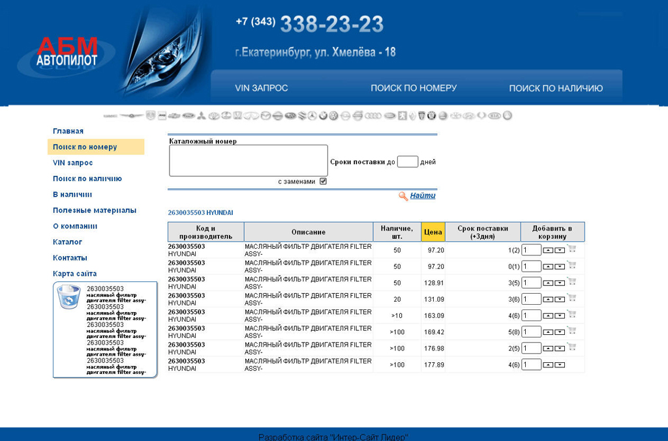Open 'О компании' sidebar item
This screenshot has height=441, width=668.
[75, 226]
